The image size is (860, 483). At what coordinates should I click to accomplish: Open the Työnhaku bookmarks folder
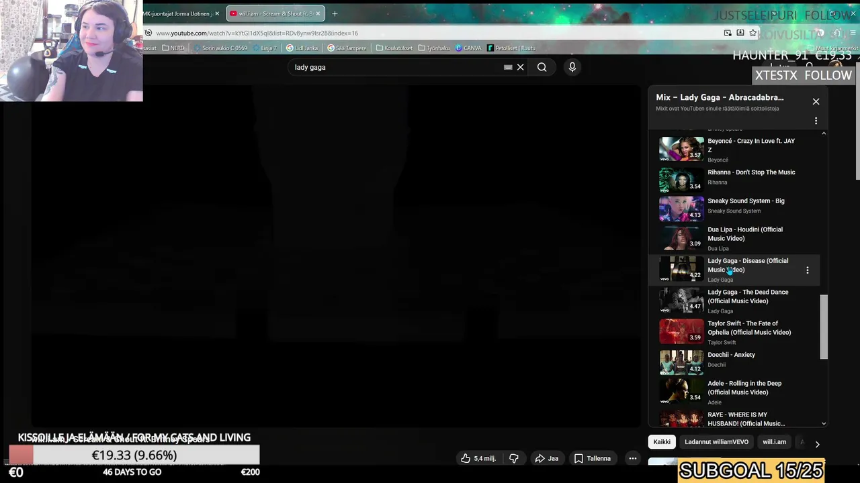434,48
